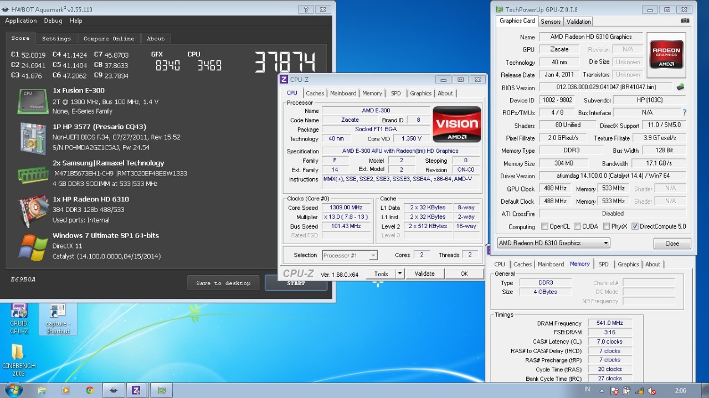
Task: Click the HWBOT Aquamark title bar icon
Action: 5,9
